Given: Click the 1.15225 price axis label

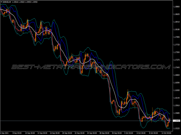Looking at the screenshot, I should (x=176, y=128).
